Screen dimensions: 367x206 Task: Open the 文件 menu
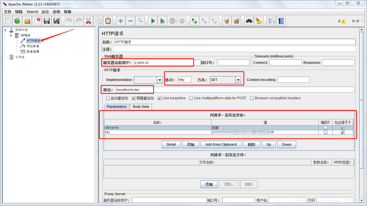click(x=7, y=12)
